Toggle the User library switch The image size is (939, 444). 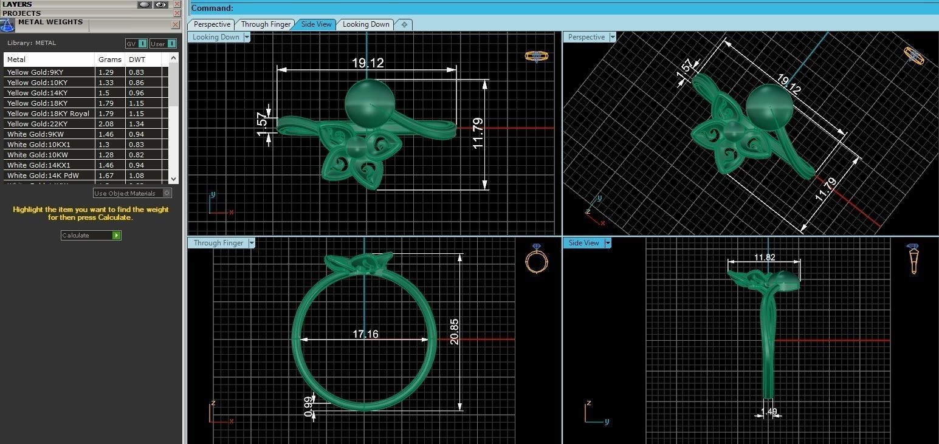coord(163,43)
